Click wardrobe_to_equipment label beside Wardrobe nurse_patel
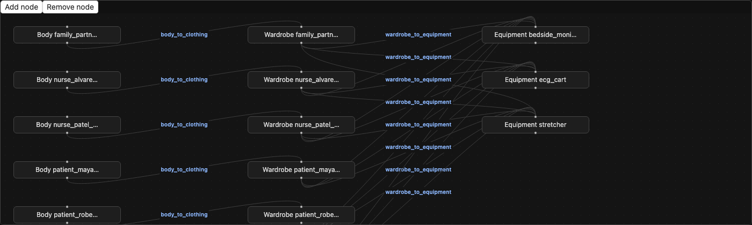 [418, 124]
